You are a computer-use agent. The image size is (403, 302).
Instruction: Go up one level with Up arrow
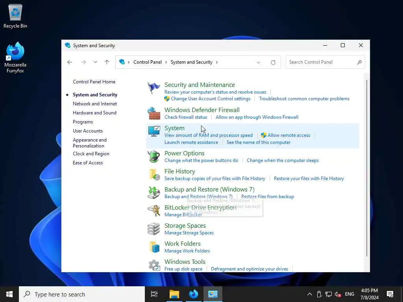click(x=107, y=62)
